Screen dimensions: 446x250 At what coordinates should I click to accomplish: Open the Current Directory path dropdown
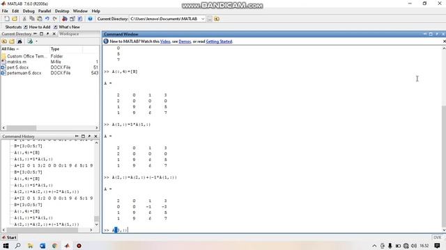click(203, 19)
